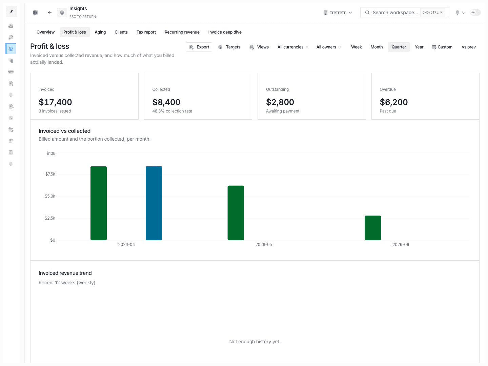This screenshot has width=488, height=366.
Task: Click the "ESC TO RETURN" hint
Action: 83,17
